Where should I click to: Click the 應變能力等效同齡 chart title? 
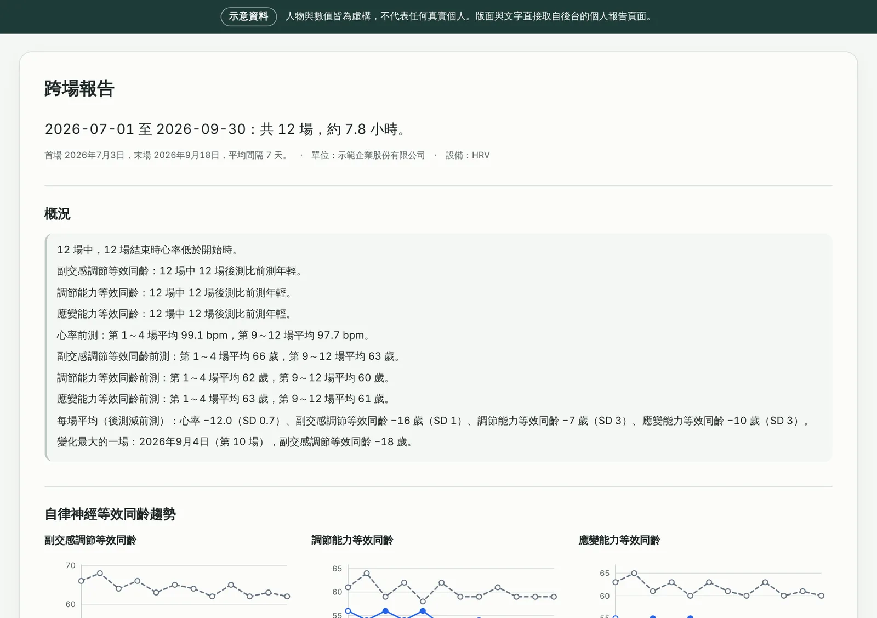pos(619,540)
